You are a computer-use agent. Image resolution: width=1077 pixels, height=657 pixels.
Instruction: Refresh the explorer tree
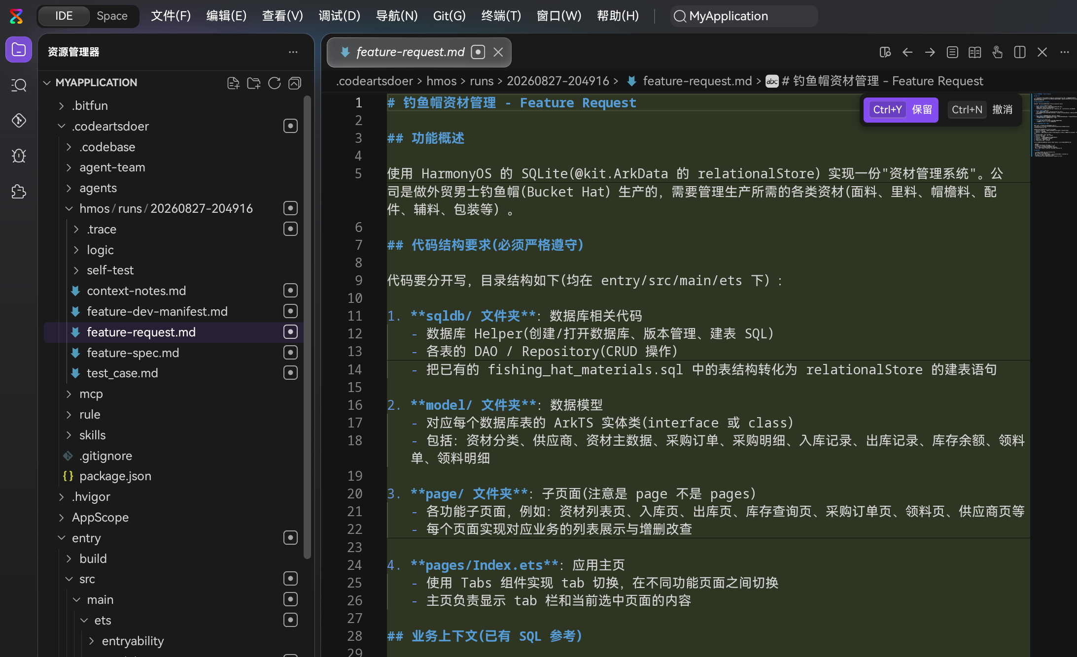275,83
